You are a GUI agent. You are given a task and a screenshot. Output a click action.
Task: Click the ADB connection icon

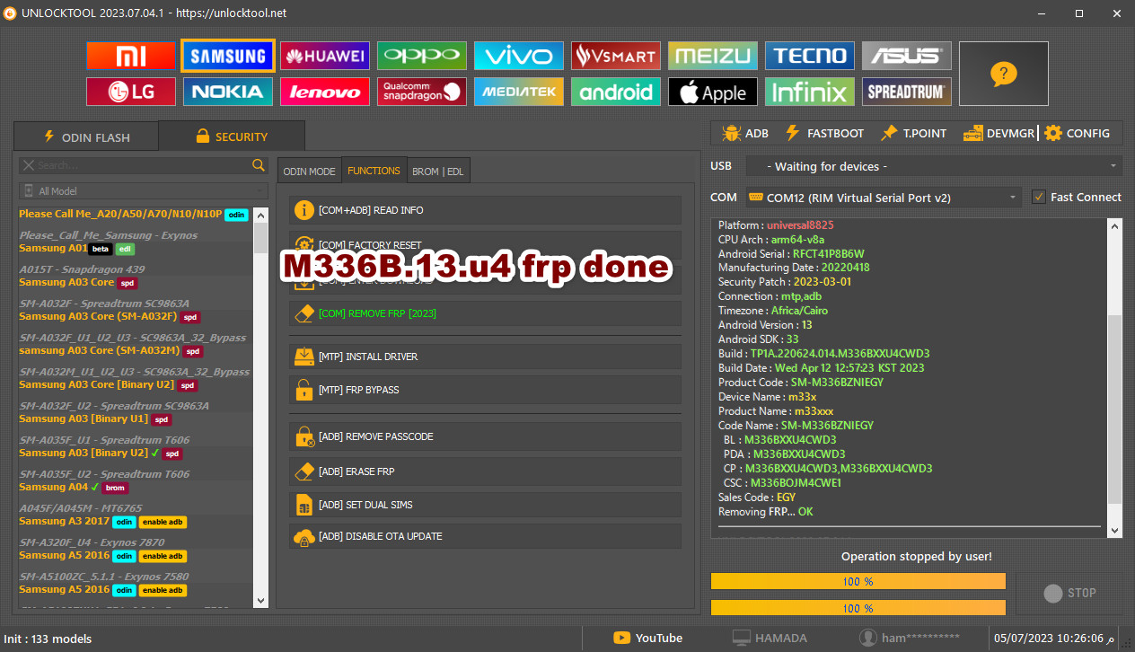point(743,133)
